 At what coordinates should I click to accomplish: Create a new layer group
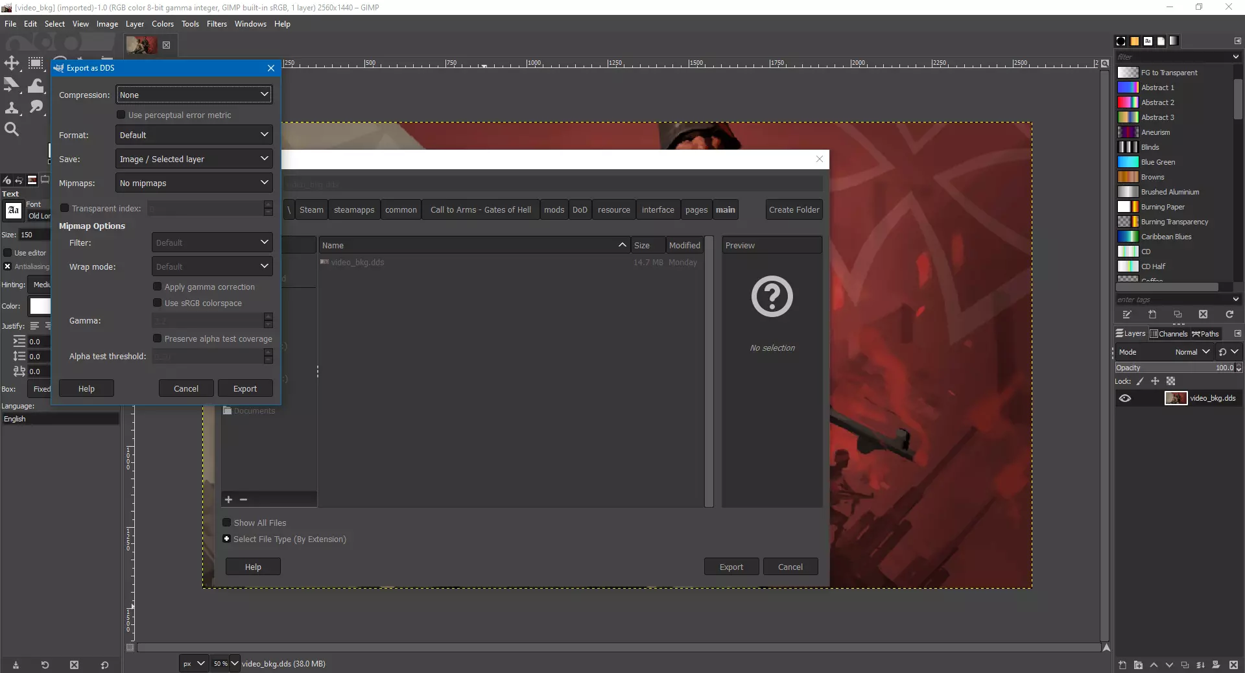tap(1138, 665)
